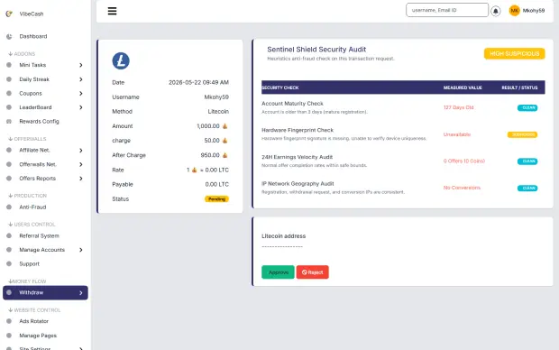Image resolution: width=559 pixels, height=350 pixels.
Task: Click CLEAN badge for Account Maturity Check
Action: (x=527, y=107)
